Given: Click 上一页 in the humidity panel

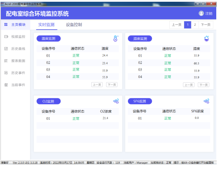Looking at the screenshot, I should 189,85.
